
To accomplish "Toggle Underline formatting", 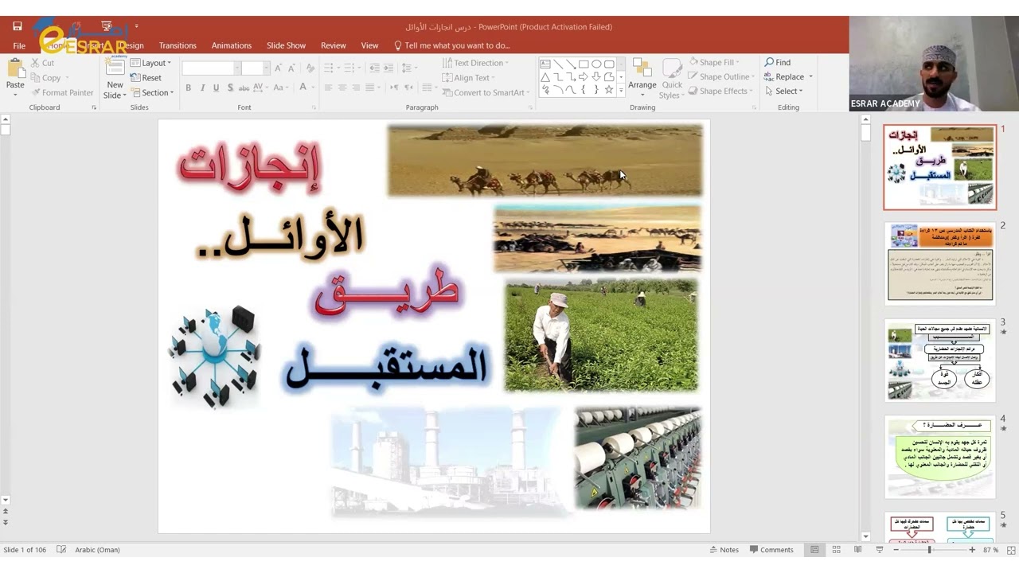I will coord(216,88).
